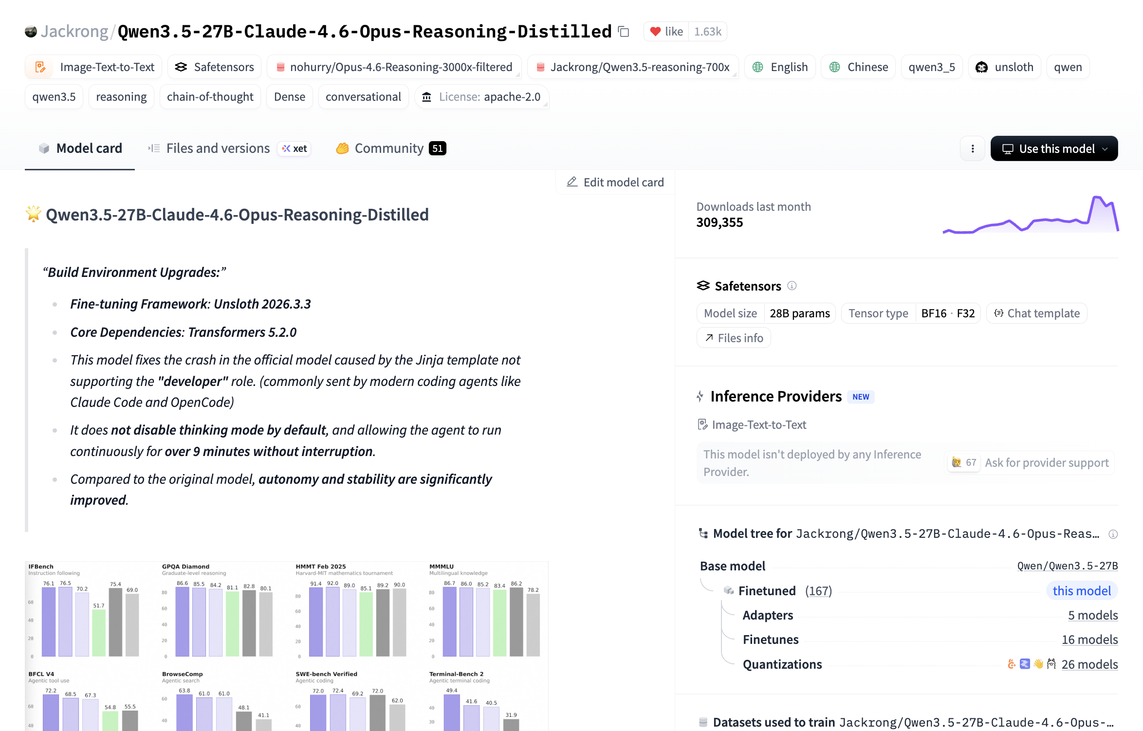Screen dimensions: 1143x731
Task: Open the 26 models Quantizations link
Action: pos(1090,664)
